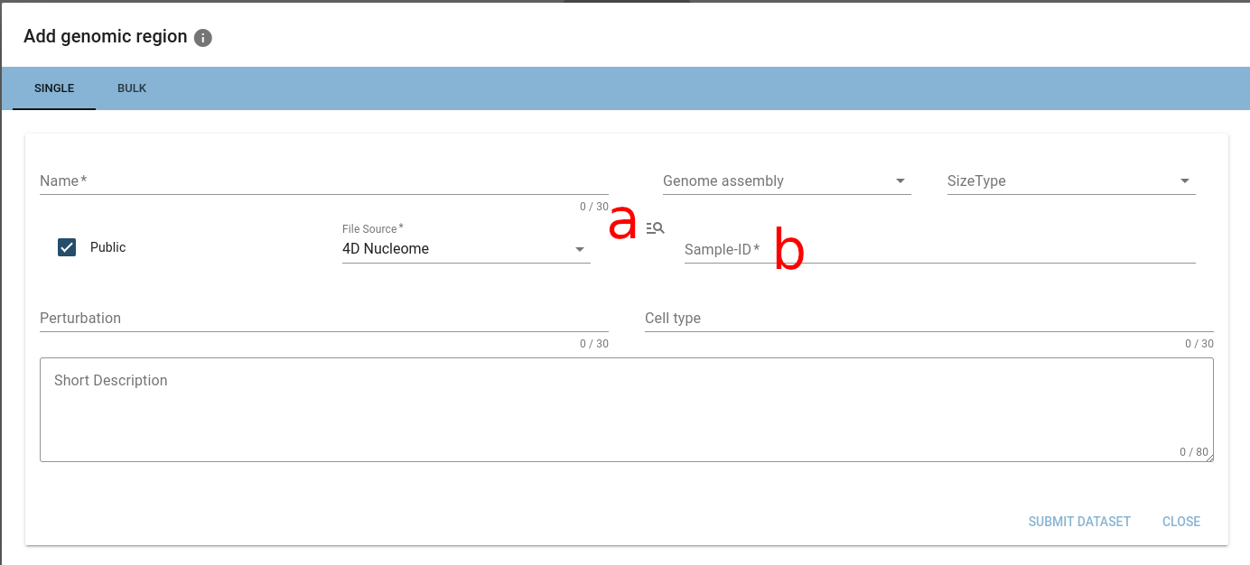Click the SUBMIT DATASET button

coord(1079,522)
